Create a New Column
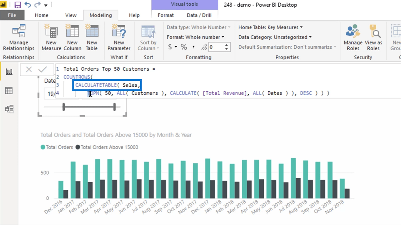The height and width of the screenshot is (225, 401). tap(72, 37)
